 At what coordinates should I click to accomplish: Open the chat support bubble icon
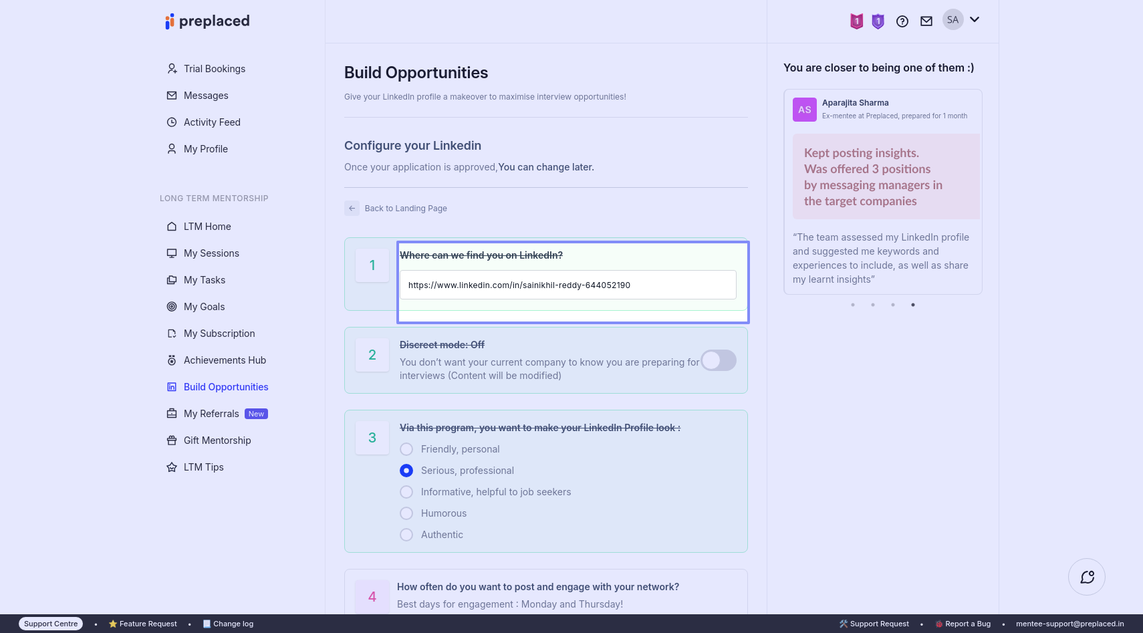point(1087,577)
